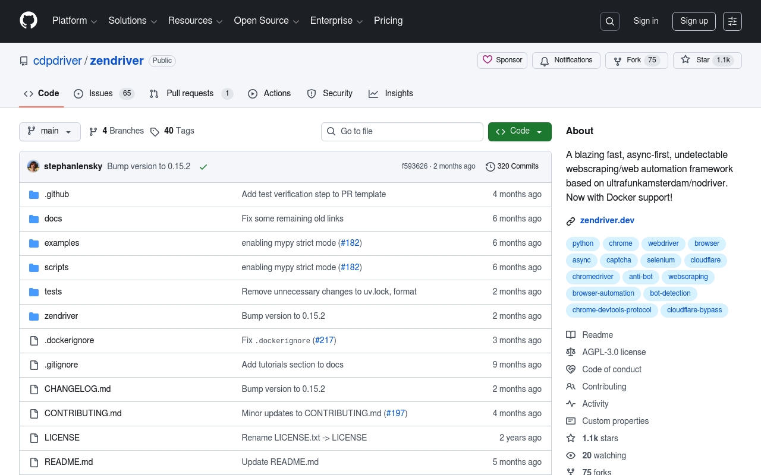Click the appearance settings sliders icon

732,21
